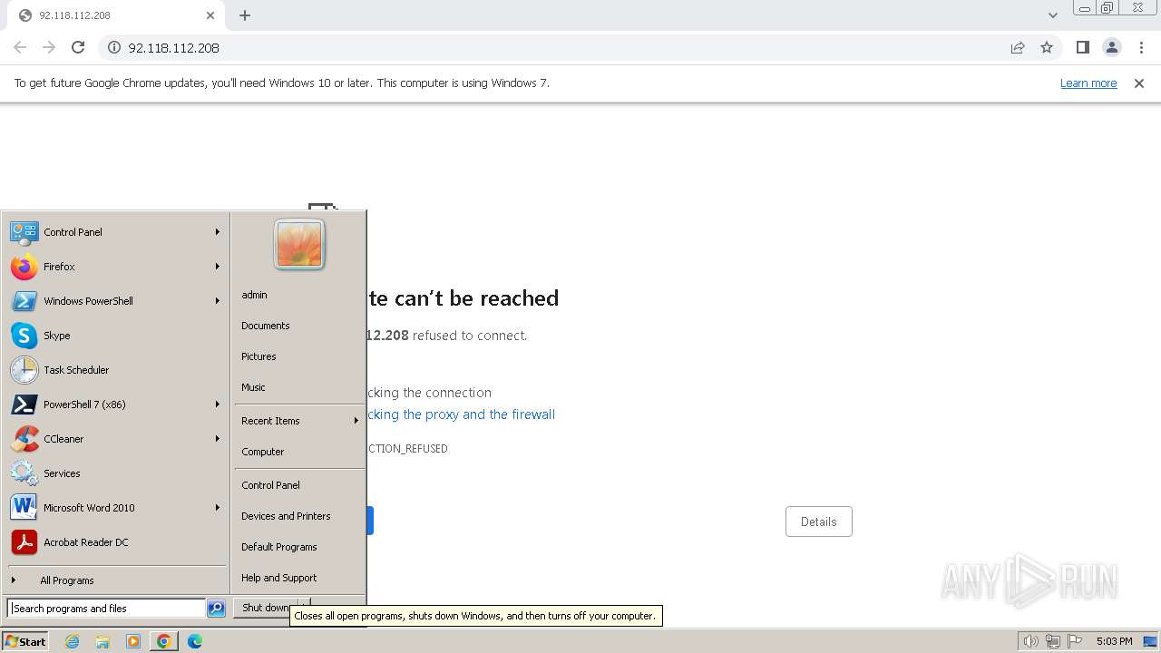
Task: Launch PowerShell 7 (x86)
Action: click(116, 404)
